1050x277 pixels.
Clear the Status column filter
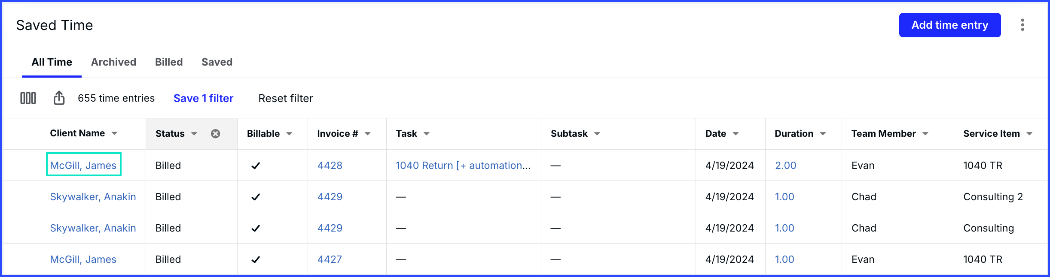216,134
